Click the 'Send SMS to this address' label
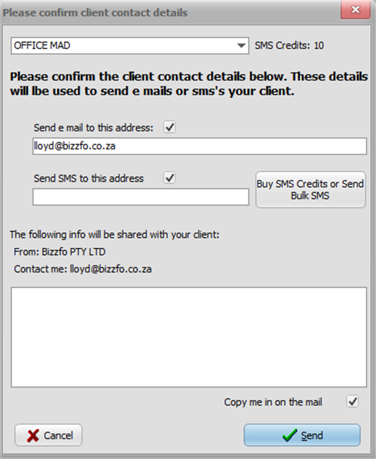This screenshot has height=459, width=376. point(89,178)
